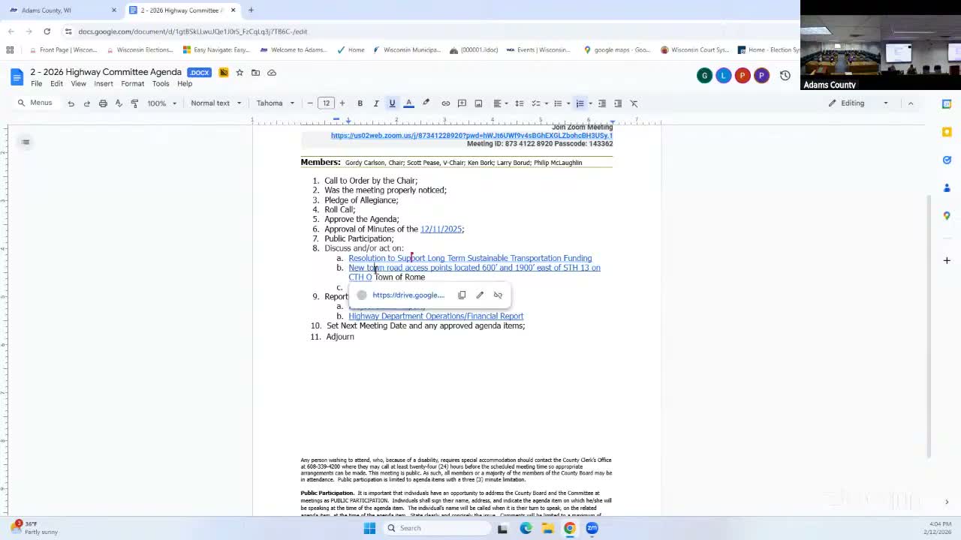The width and height of the screenshot is (961, 540).
Task: Edit the link using the pencil icon
Action: click(x=480, y=295)
